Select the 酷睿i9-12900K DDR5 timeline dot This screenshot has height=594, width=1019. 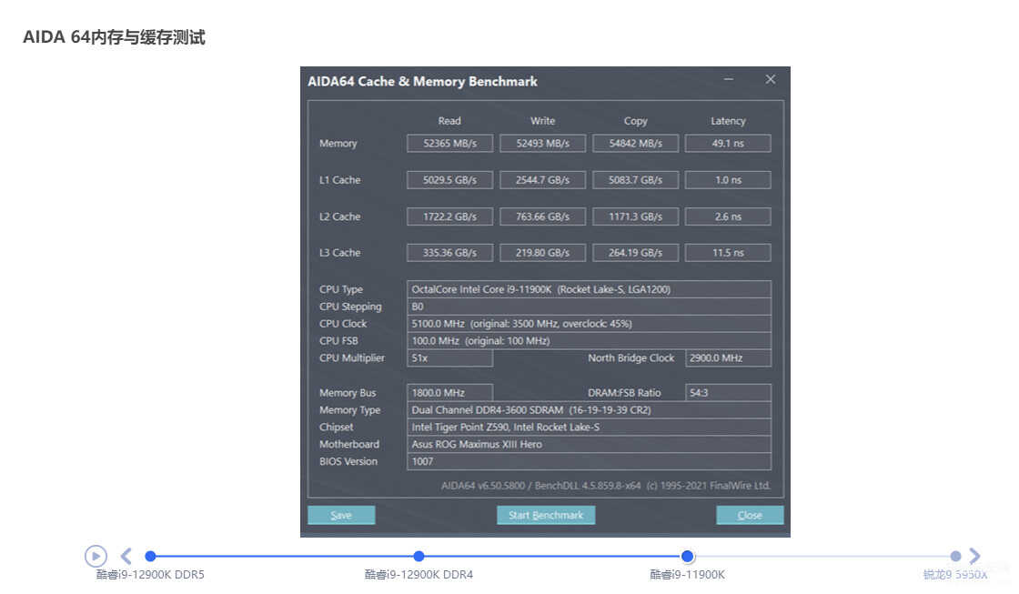[x=150, y=557]
